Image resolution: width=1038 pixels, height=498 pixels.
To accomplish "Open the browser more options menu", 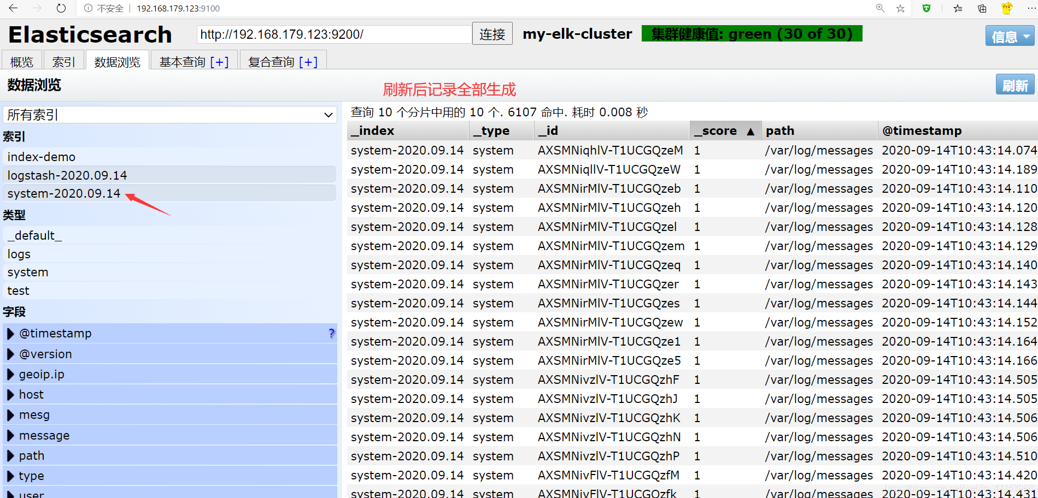I will (1031, 8).
